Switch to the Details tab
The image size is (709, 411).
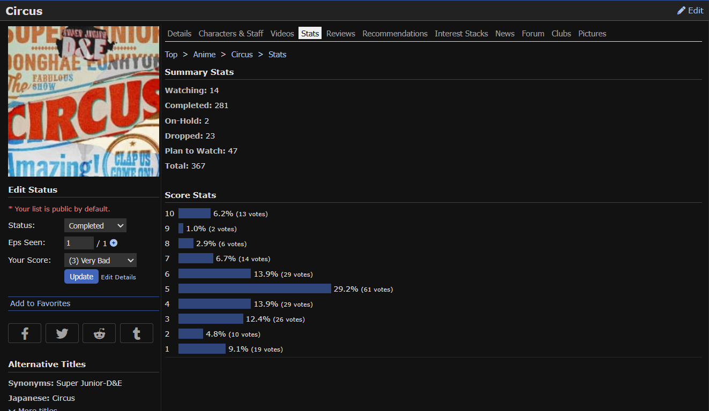tap(179, 33)
